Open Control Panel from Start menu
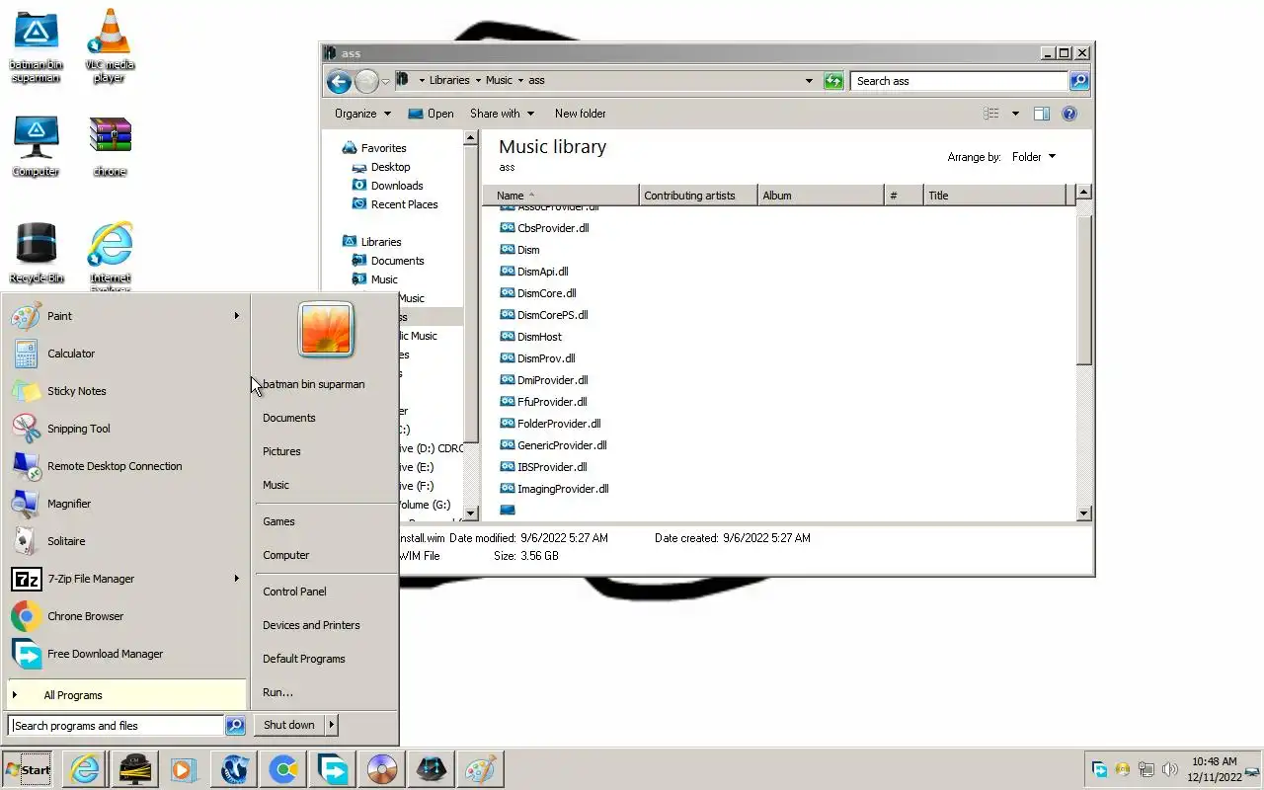 [294, 592]
